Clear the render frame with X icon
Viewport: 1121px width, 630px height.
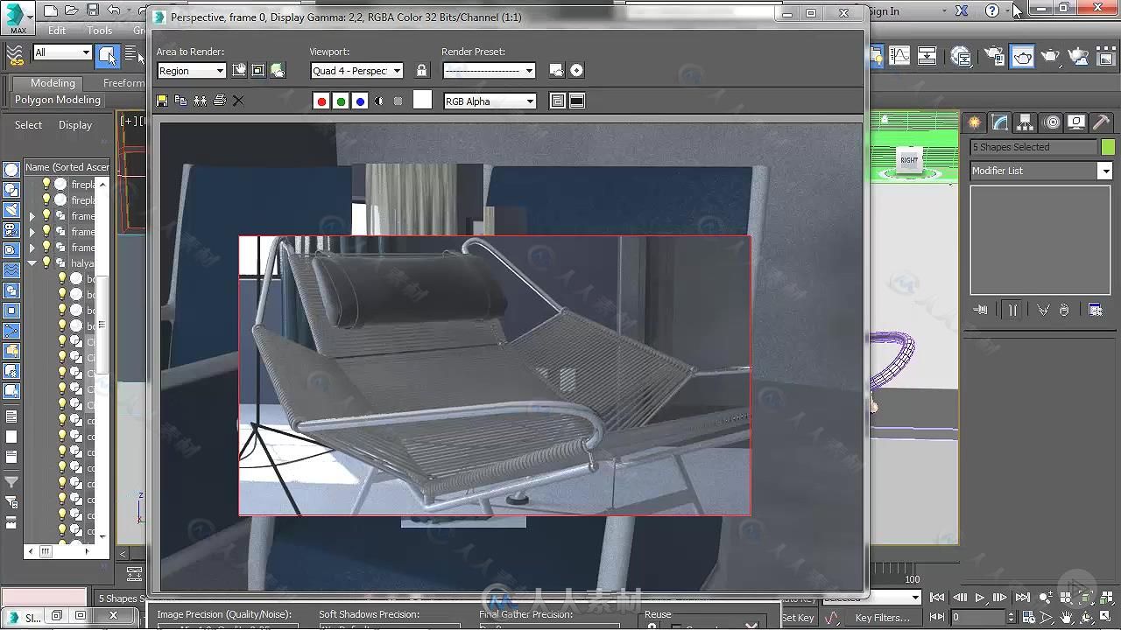point(238,101)
